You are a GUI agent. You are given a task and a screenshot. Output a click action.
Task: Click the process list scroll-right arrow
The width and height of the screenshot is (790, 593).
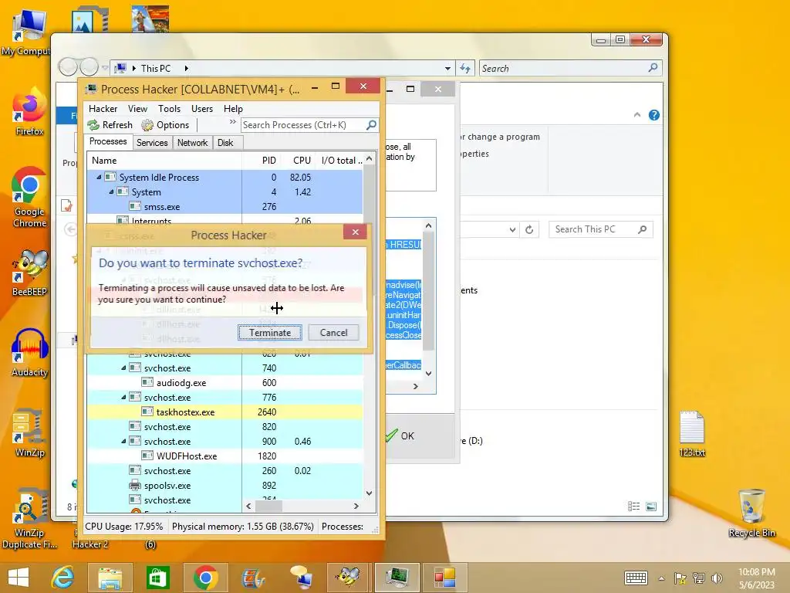click(x=356, y=506)
